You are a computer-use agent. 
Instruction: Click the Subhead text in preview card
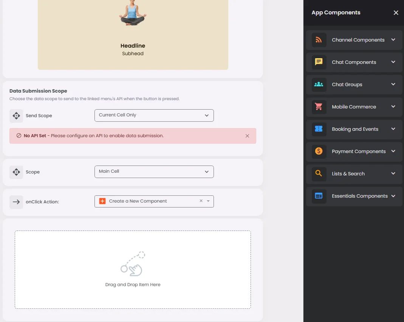pos(133,54)
